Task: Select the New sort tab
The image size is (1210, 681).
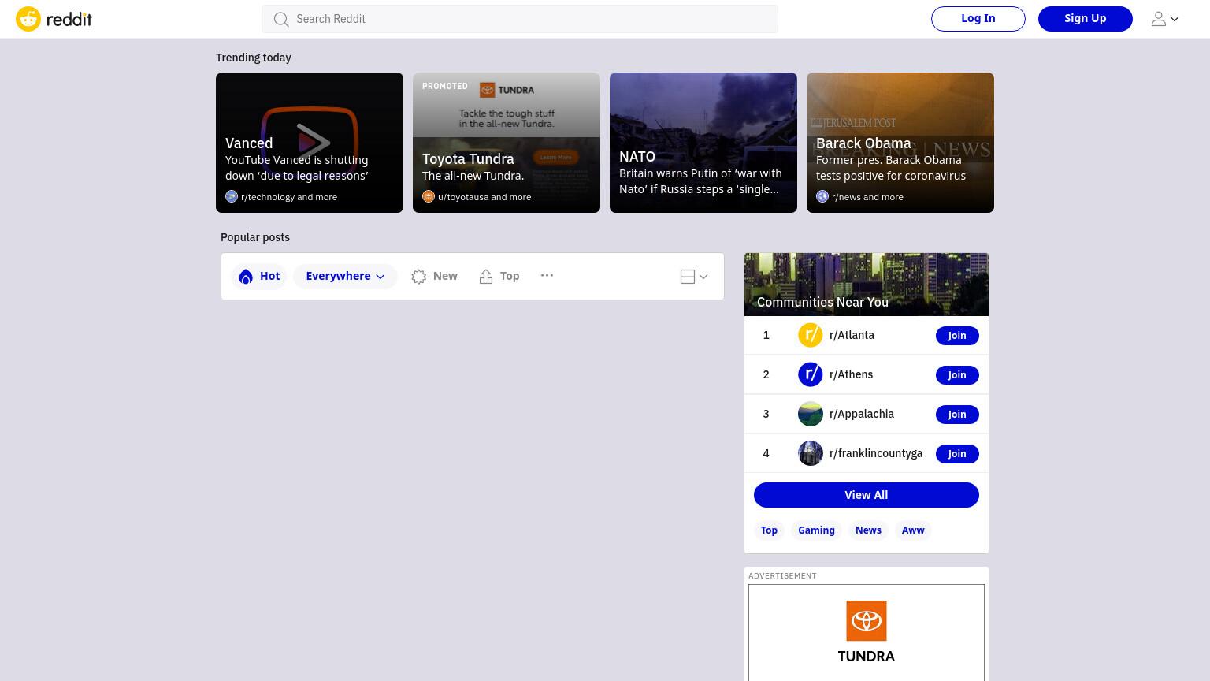Action: coord(434,276)
